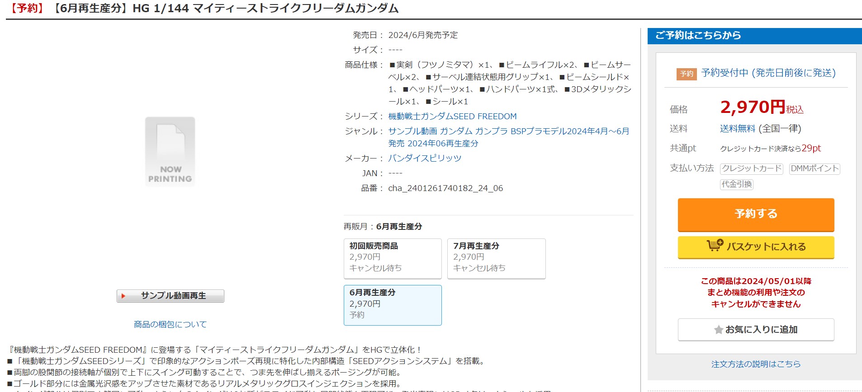
Task: Click the クレジットカード payment method tag
Action: tap(752, 168)
